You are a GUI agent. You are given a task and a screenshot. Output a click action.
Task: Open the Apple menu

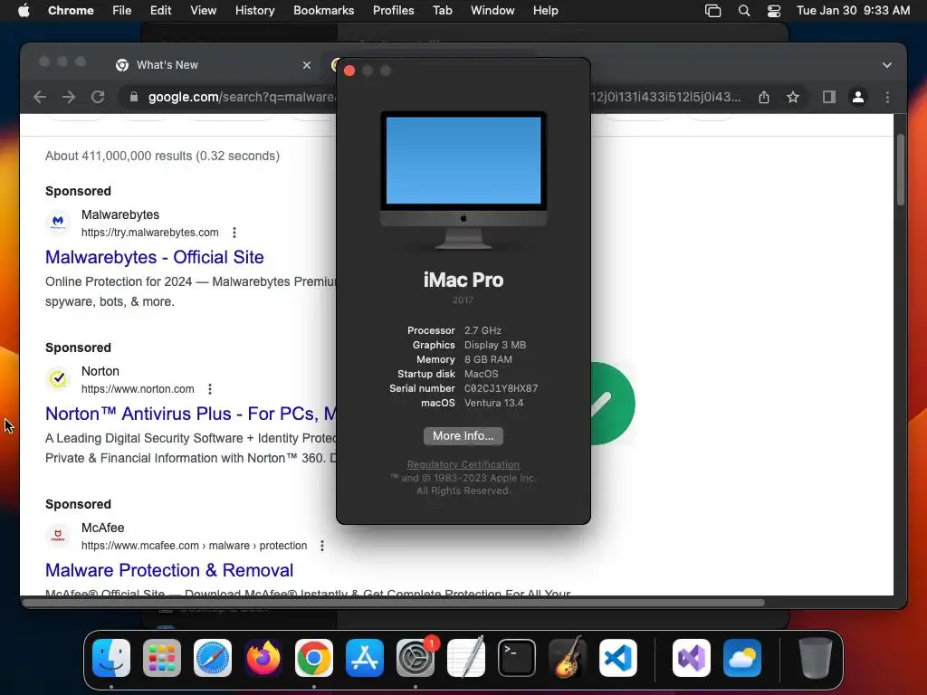tap(24, 11)
